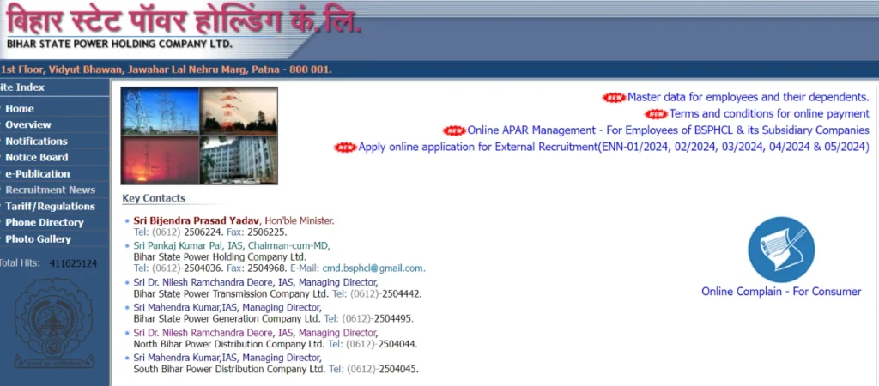Open Recruitment News in the sidebar
The image size is (879, 386).
click(51, 190)
